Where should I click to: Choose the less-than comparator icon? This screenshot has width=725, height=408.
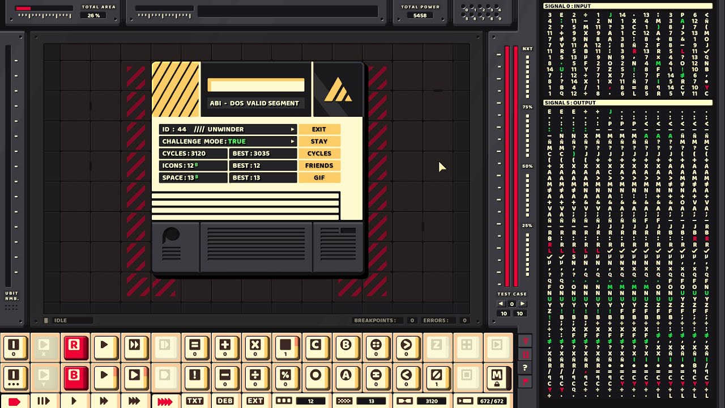point(406,377)
